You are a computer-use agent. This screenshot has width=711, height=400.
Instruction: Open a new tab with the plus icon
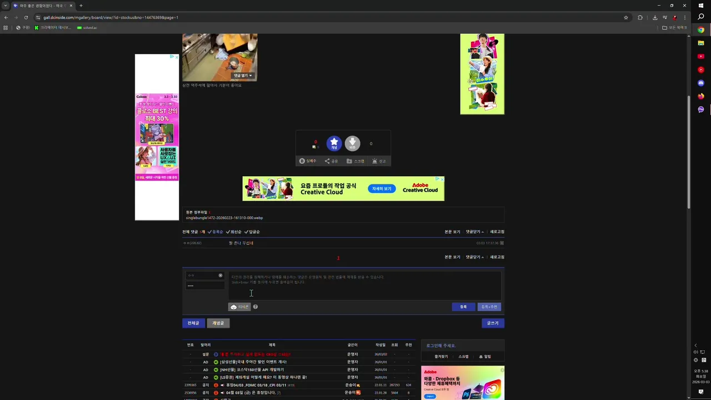[81, 6]
